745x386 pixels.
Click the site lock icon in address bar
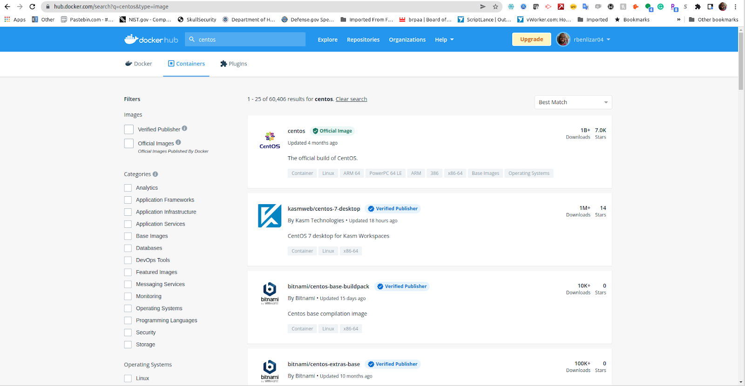(47, 7)
